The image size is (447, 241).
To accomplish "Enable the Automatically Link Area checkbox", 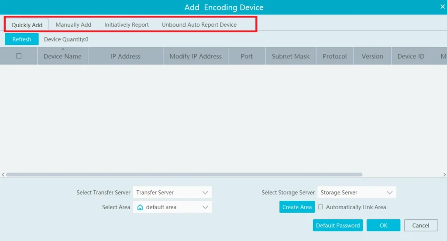I will (320, 207).
